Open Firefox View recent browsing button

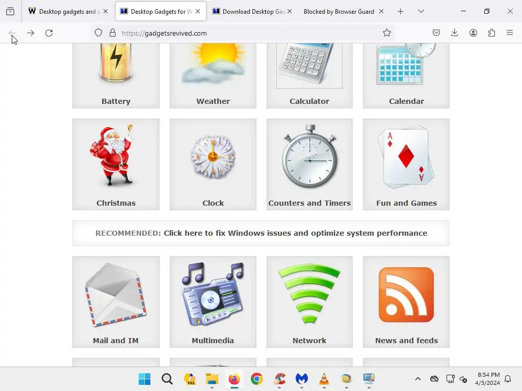click(x=10, y=12)
